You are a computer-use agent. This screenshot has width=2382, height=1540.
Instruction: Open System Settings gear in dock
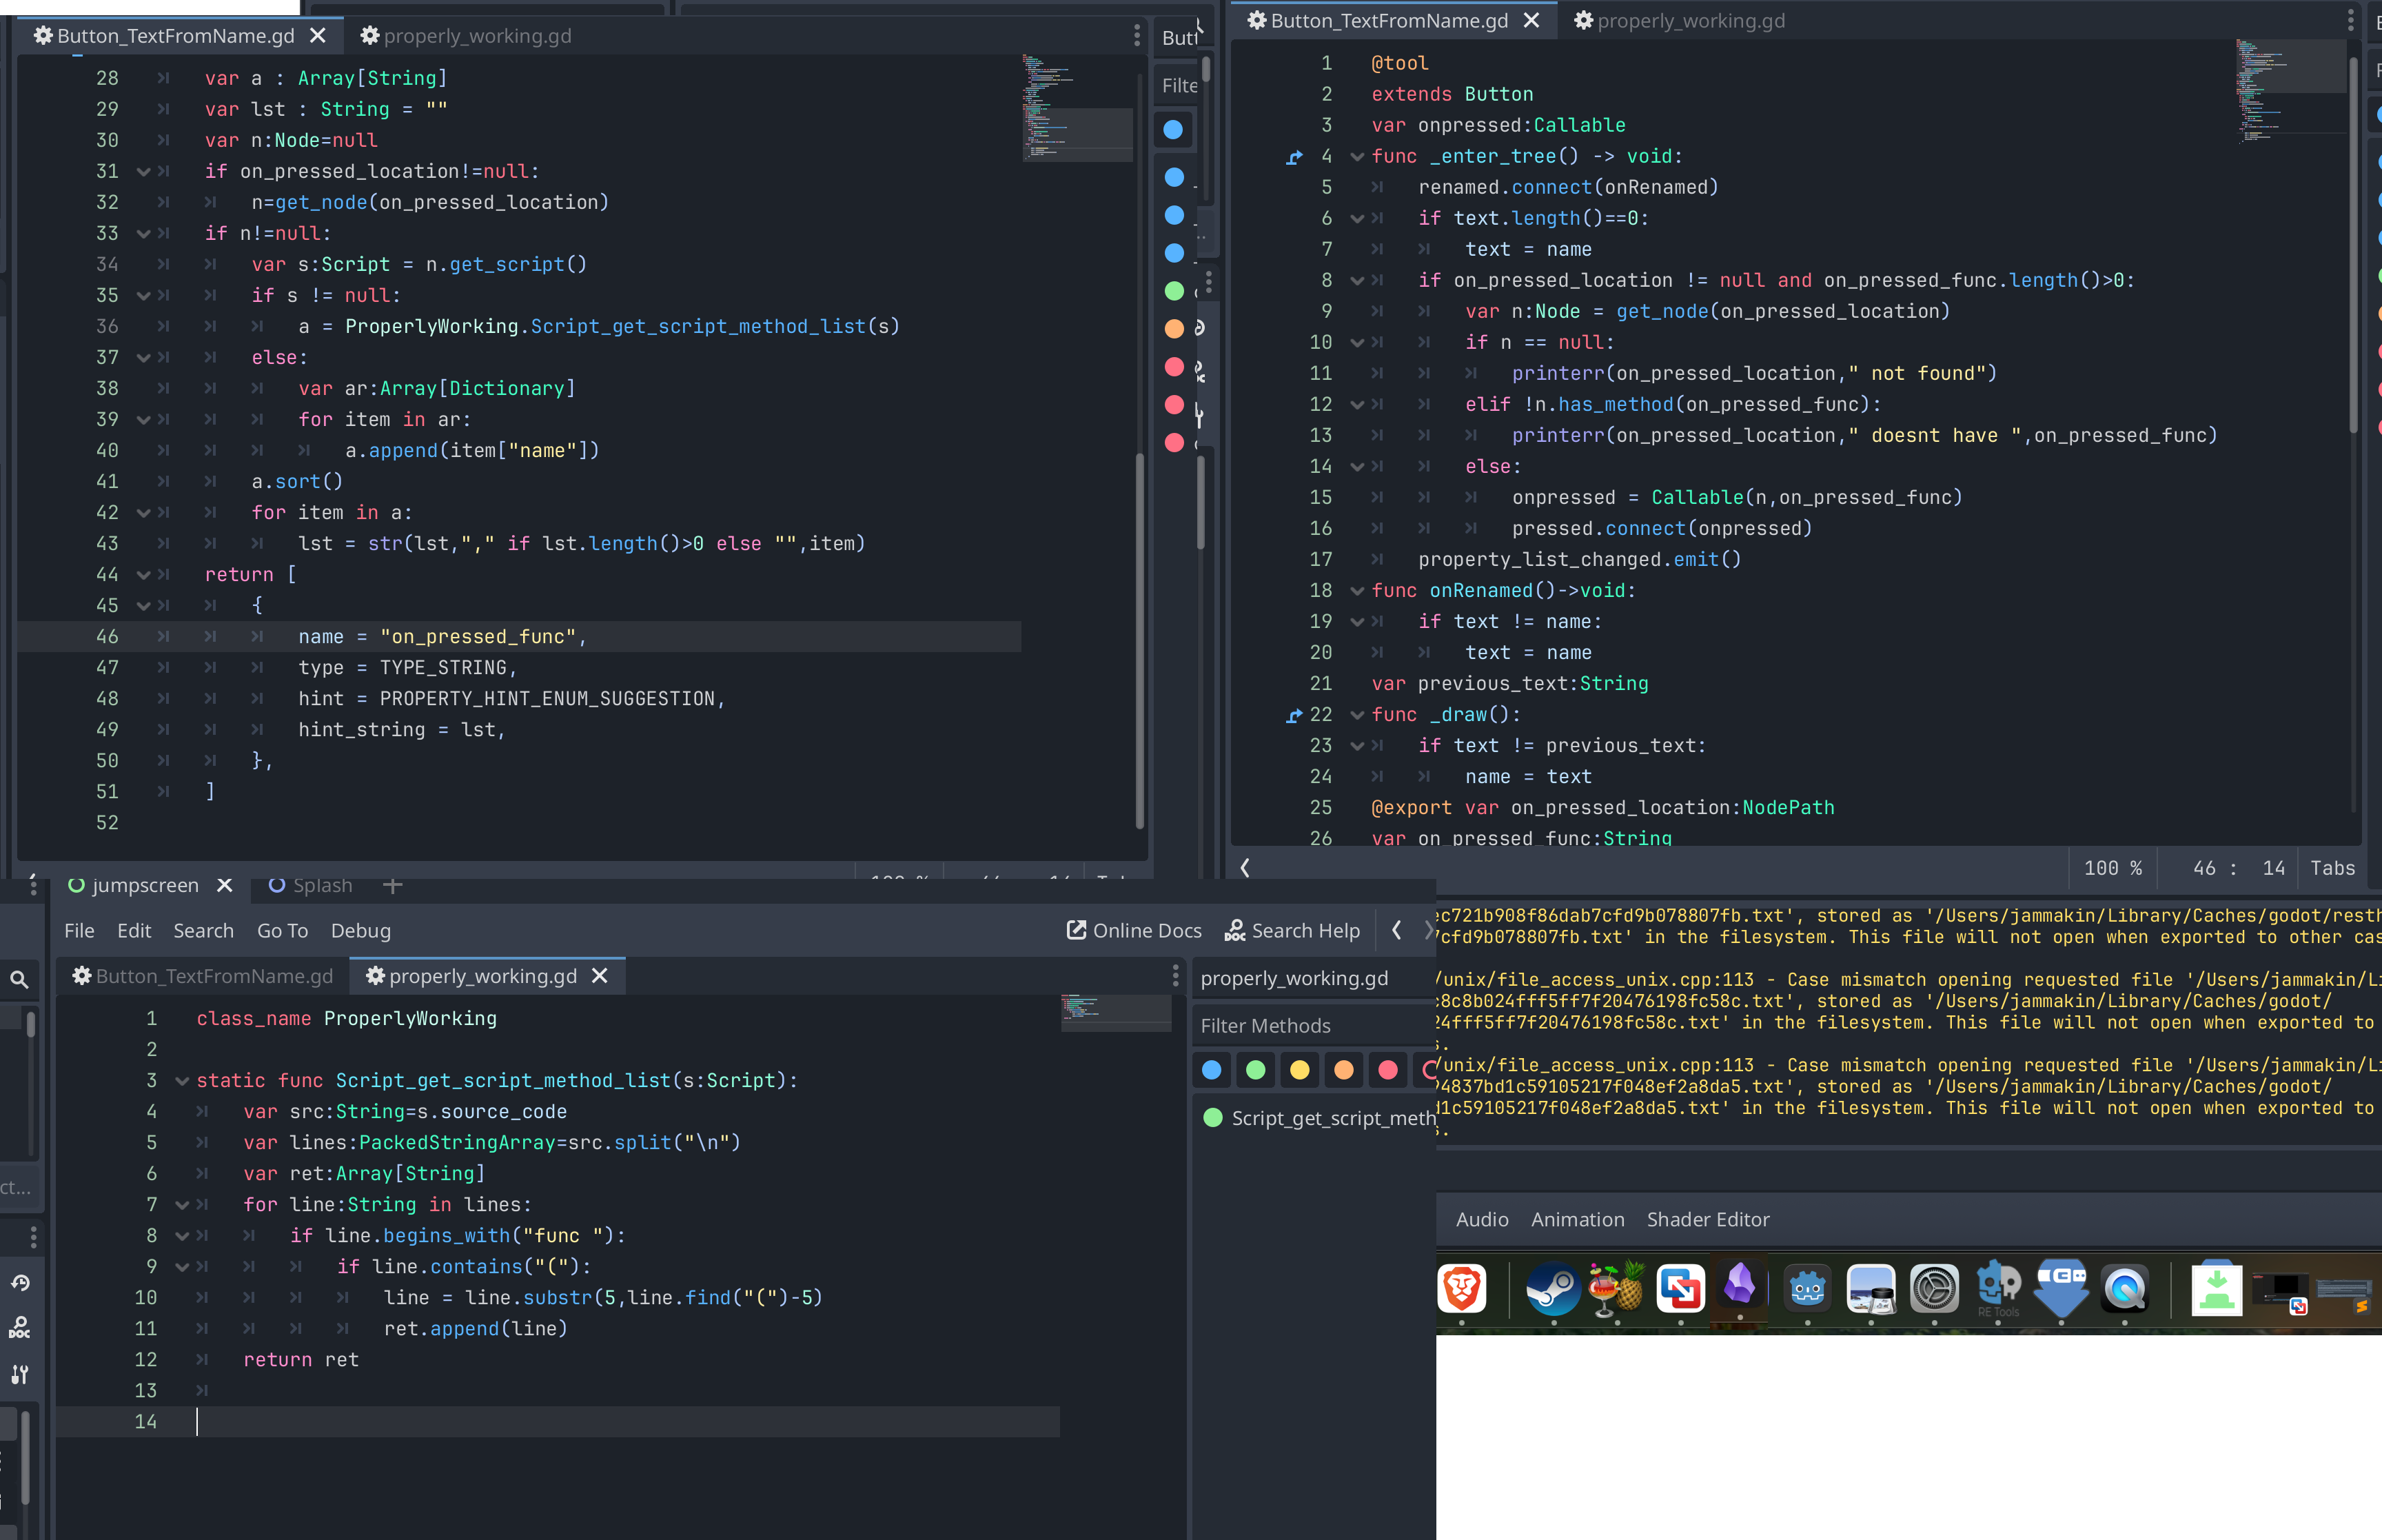coord(1934,1288)
